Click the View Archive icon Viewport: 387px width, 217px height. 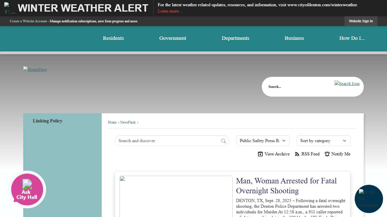260,154
